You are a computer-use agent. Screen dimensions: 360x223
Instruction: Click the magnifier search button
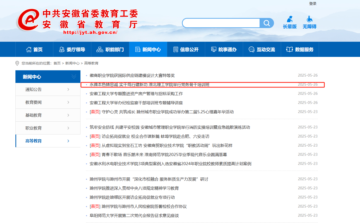[267, 23]
